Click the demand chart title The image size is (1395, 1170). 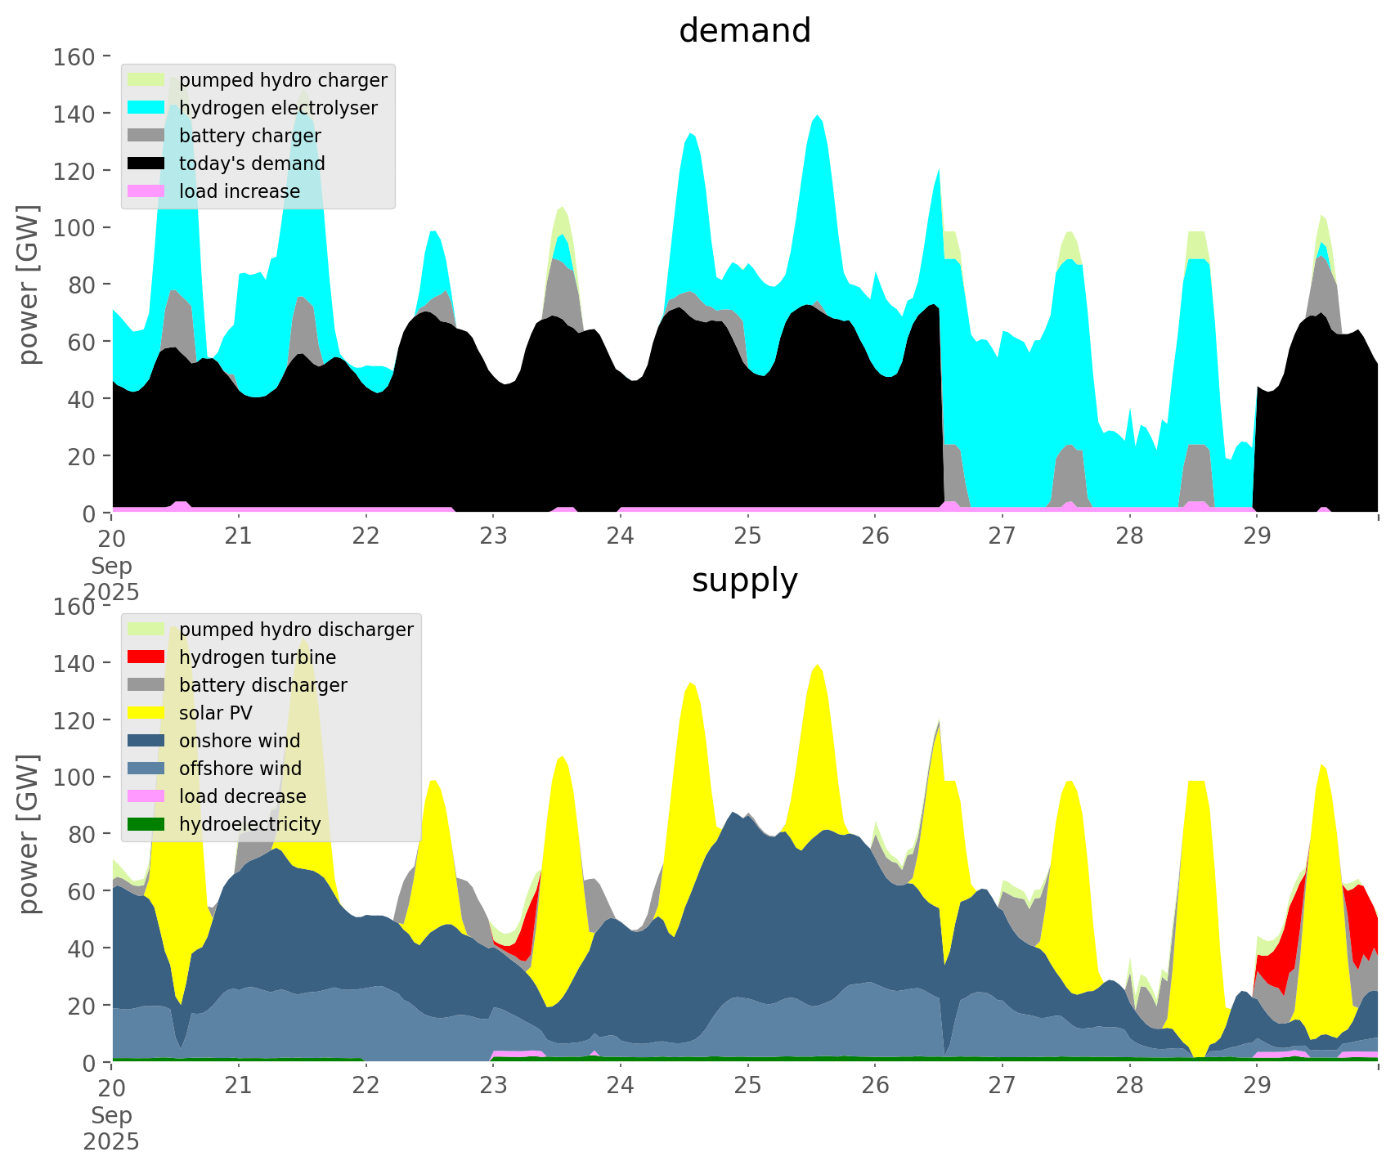coord(744,31)
